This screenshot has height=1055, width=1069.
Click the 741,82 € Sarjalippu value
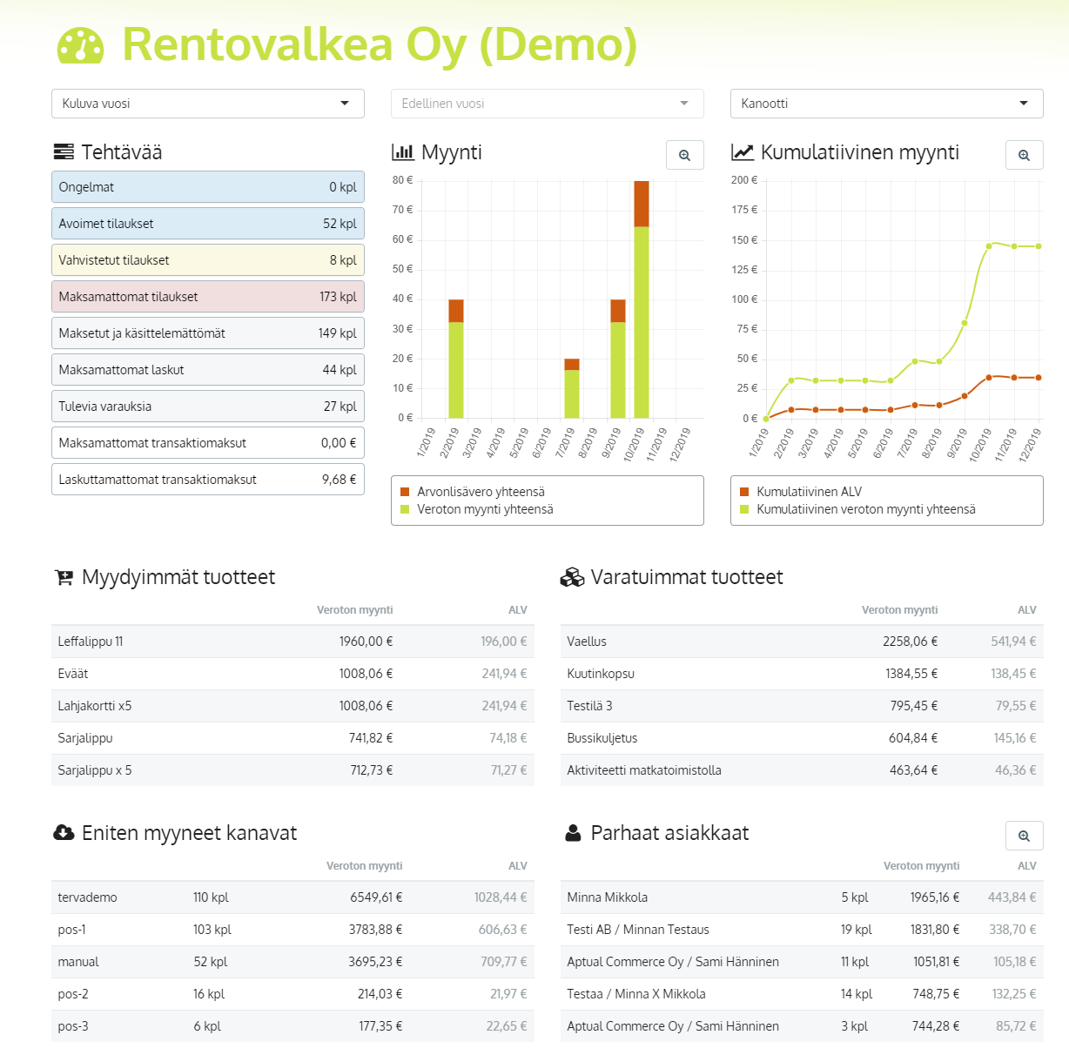[371, 738]
